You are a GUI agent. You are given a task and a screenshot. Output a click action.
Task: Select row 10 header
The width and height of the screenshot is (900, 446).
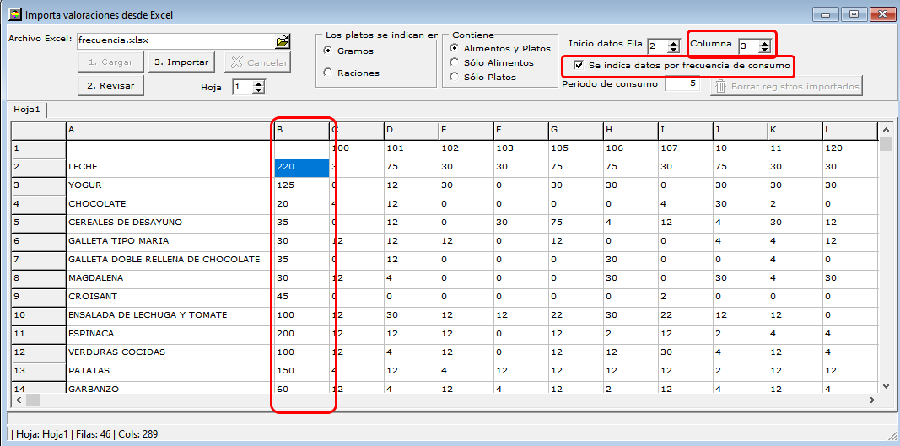coord(39,315)
